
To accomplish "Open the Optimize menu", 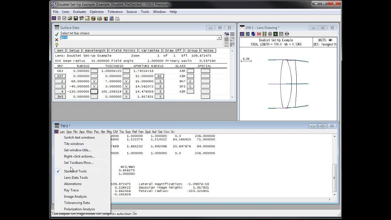I will [97, 12].
